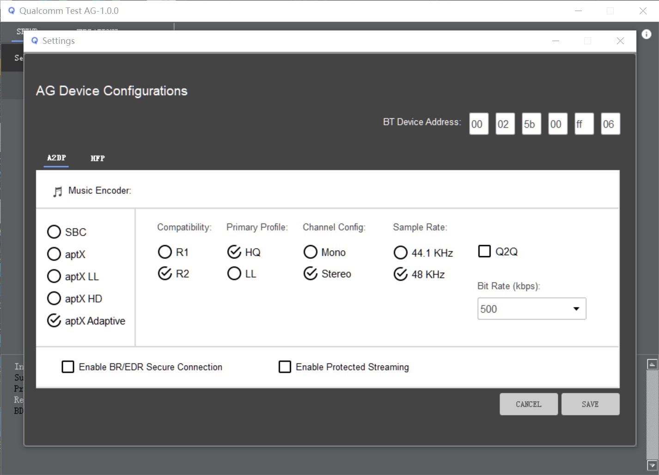The image size is (659, 475).
Task: Edit BT address field containing 5b
Action: (x=531, y=124)
